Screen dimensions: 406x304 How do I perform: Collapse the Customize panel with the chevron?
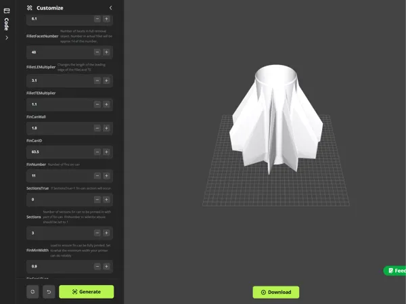tap(111, 7)
